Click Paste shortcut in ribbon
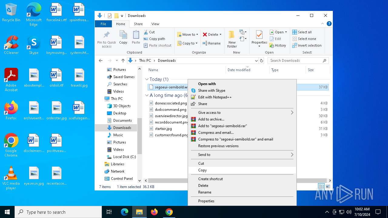 coord(157,45)
